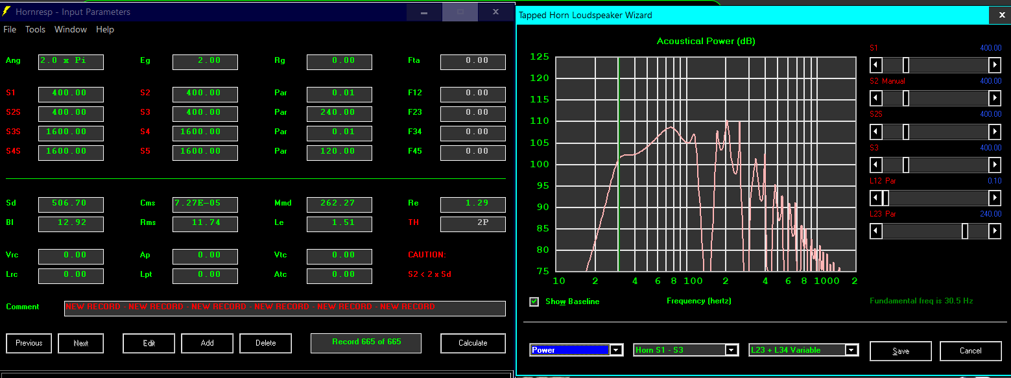Click left arrow of S2 Manual slider
This screenshot has width=1011, height=378.
pos(876,98)
